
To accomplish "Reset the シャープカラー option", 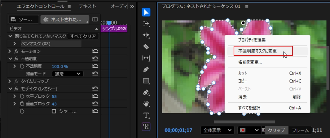I will [95, 111].
